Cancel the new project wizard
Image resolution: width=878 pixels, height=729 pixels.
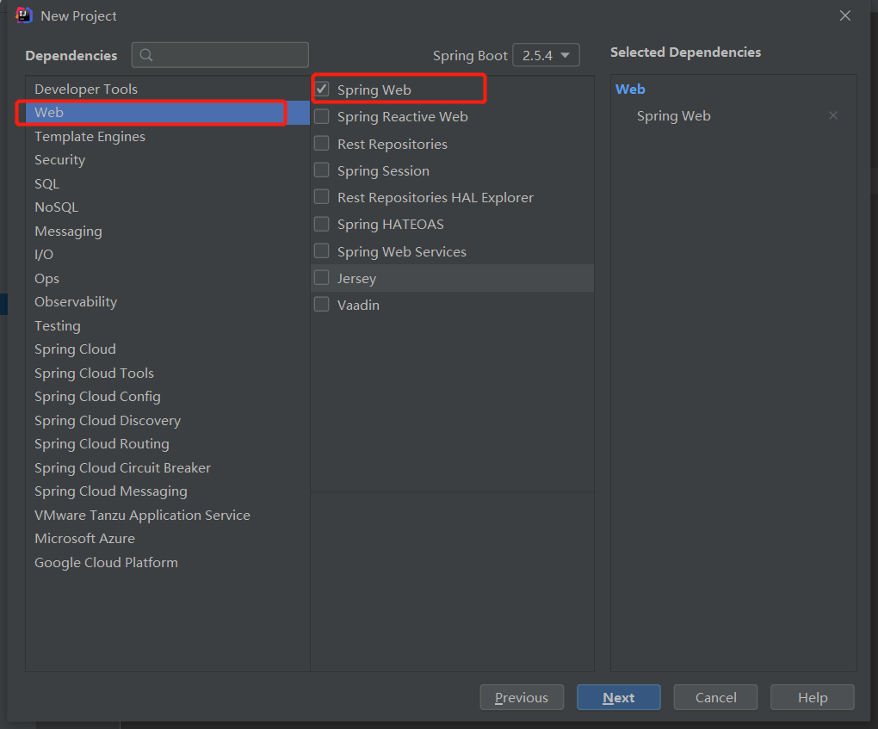(715, 697)
